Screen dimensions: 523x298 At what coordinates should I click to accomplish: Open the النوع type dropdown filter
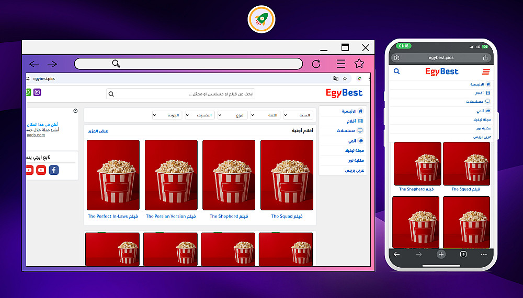click(233, 115)
